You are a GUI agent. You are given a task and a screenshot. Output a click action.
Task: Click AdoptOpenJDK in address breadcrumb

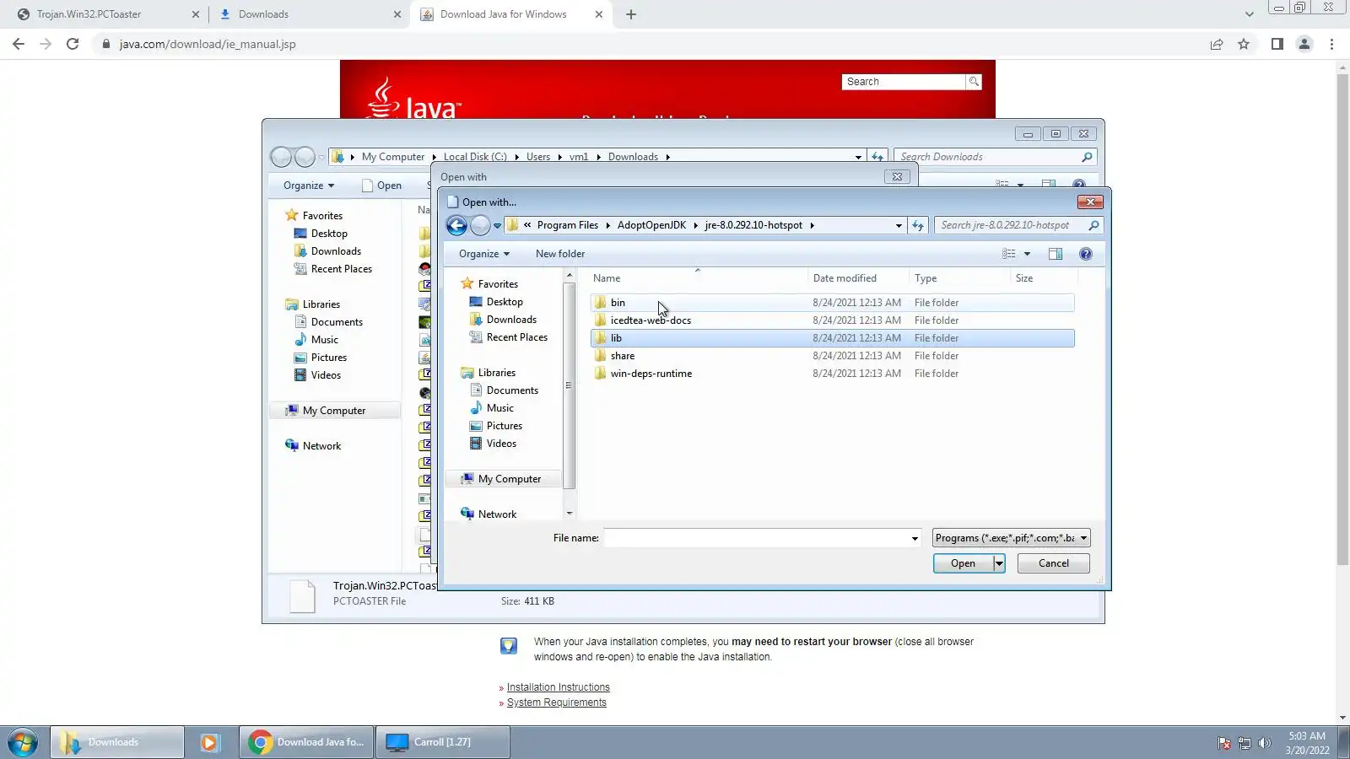click(x=651, y=225)
